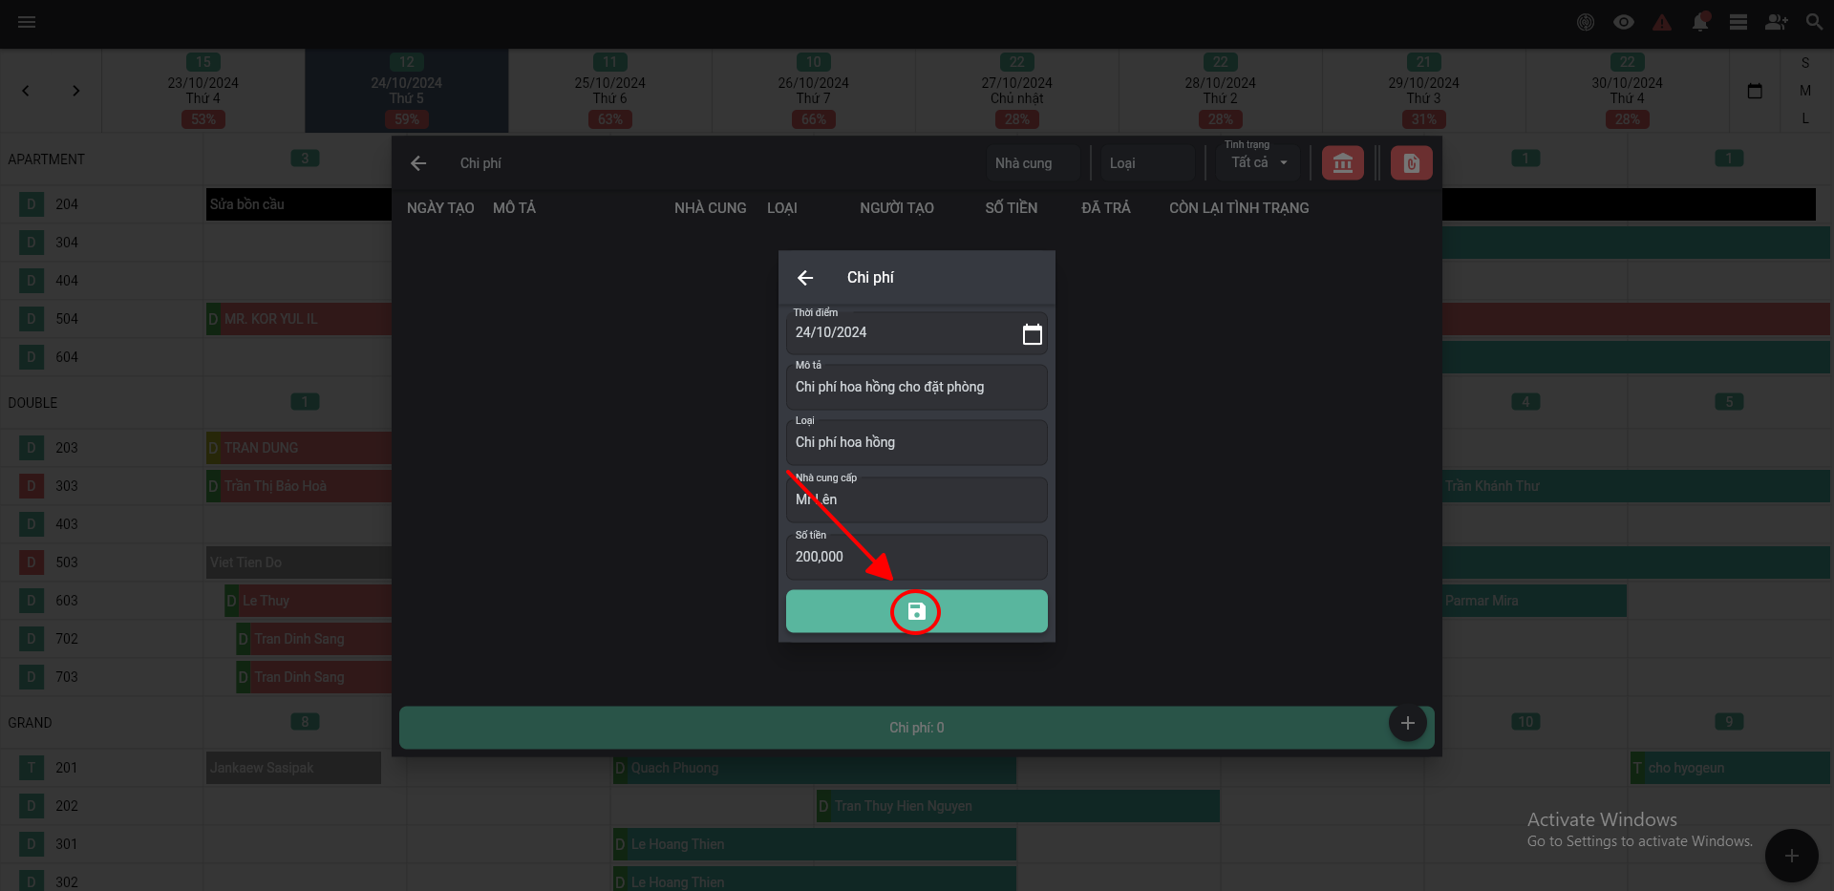Click the red D badge of room 303
The width and height of the screenshot is (1834, 891).
coord(32,486)
